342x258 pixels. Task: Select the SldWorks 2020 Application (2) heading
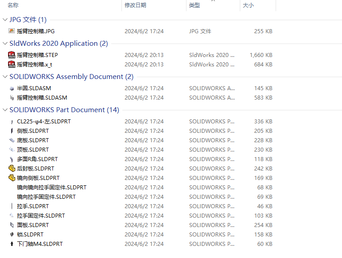pyautogui.click(x=59, y=44)
